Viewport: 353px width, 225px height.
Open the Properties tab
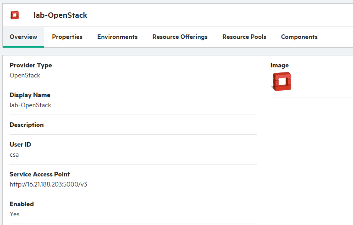tap(67, 37)
